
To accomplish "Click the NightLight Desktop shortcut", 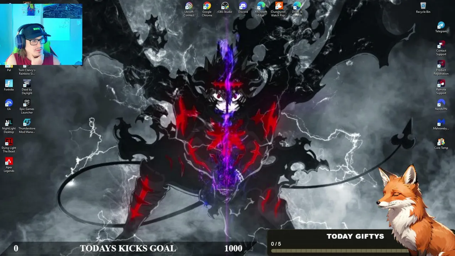I will click(9, 126).
